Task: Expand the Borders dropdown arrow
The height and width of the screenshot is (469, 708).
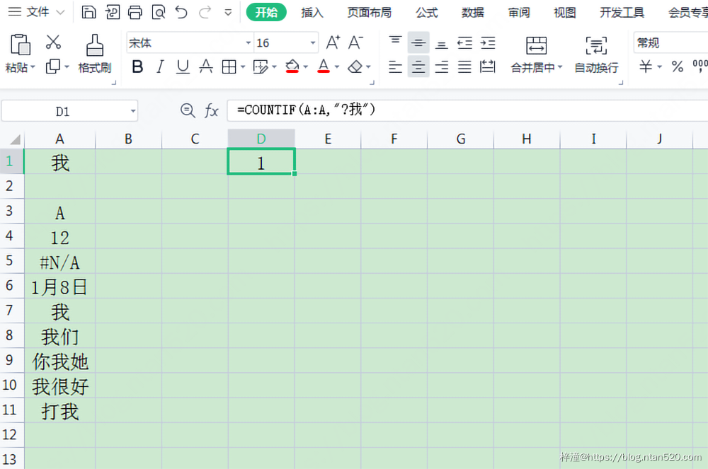Action: [x=243, y=67]
